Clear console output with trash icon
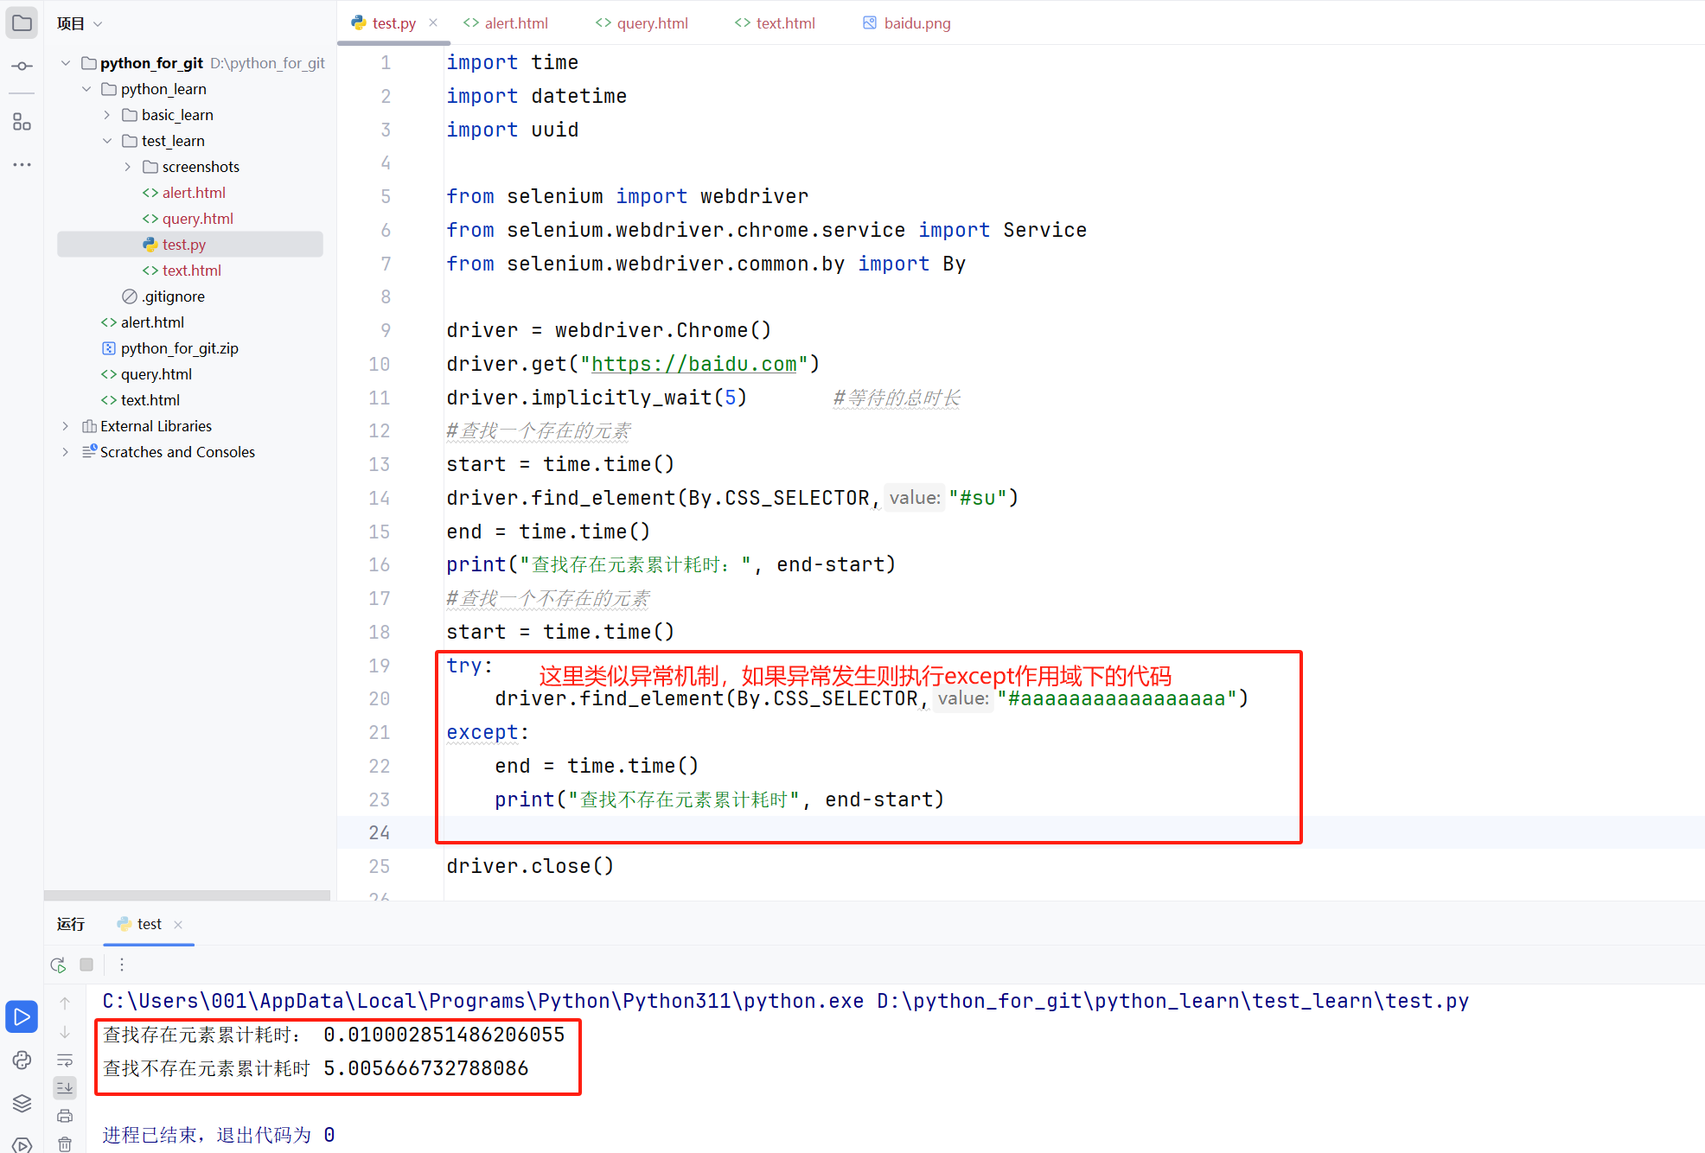The image size is (1705, 1153). pos(65,1143)
